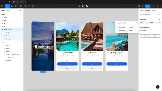The height and width of the screenshot is (91, 162).
Task: Open the Inspect tab
Action: [x=154, y=10]
